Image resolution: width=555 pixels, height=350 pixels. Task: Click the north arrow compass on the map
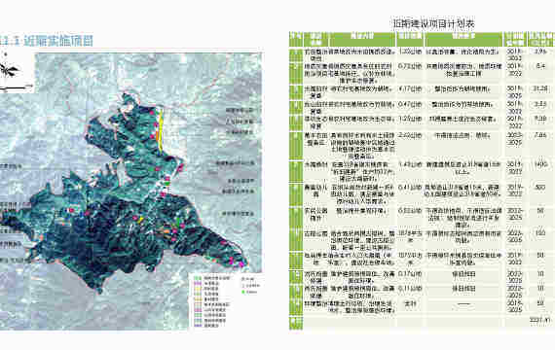click(8, 69)
